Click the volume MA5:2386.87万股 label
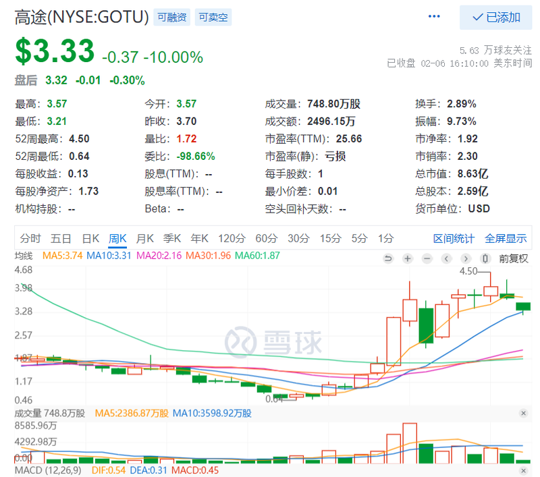The width and height of the screenshot is (540, 477). point(132,414)
